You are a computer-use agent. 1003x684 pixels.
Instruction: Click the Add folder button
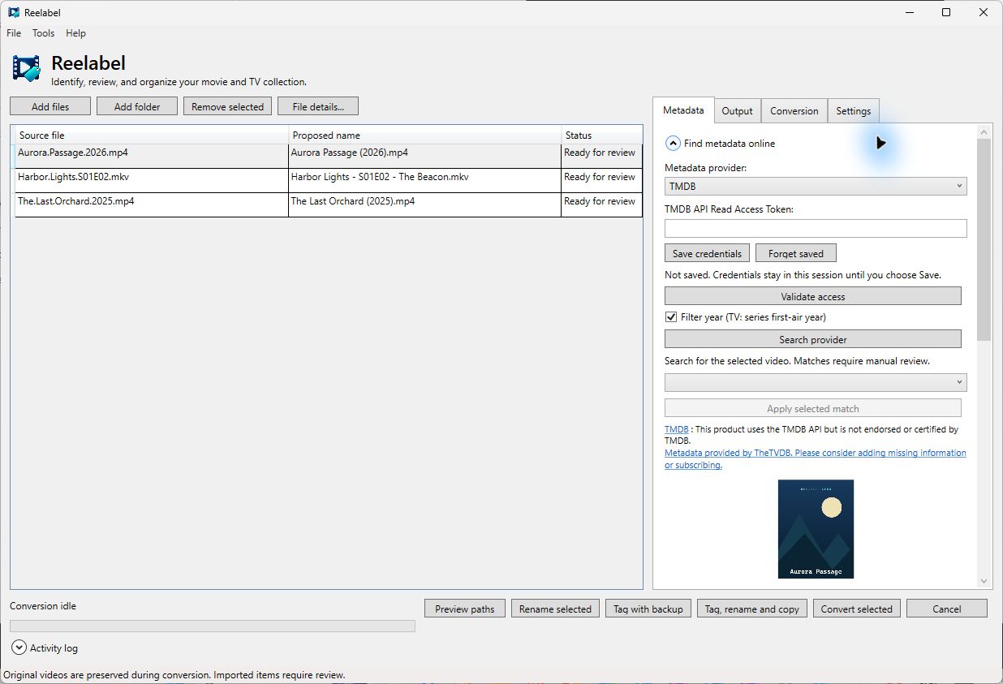click(137, 106)
